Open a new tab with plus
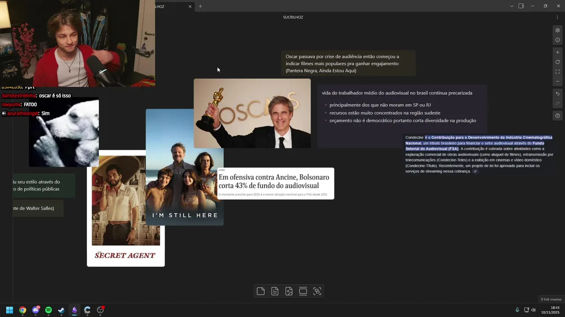 tap(200, 6)
